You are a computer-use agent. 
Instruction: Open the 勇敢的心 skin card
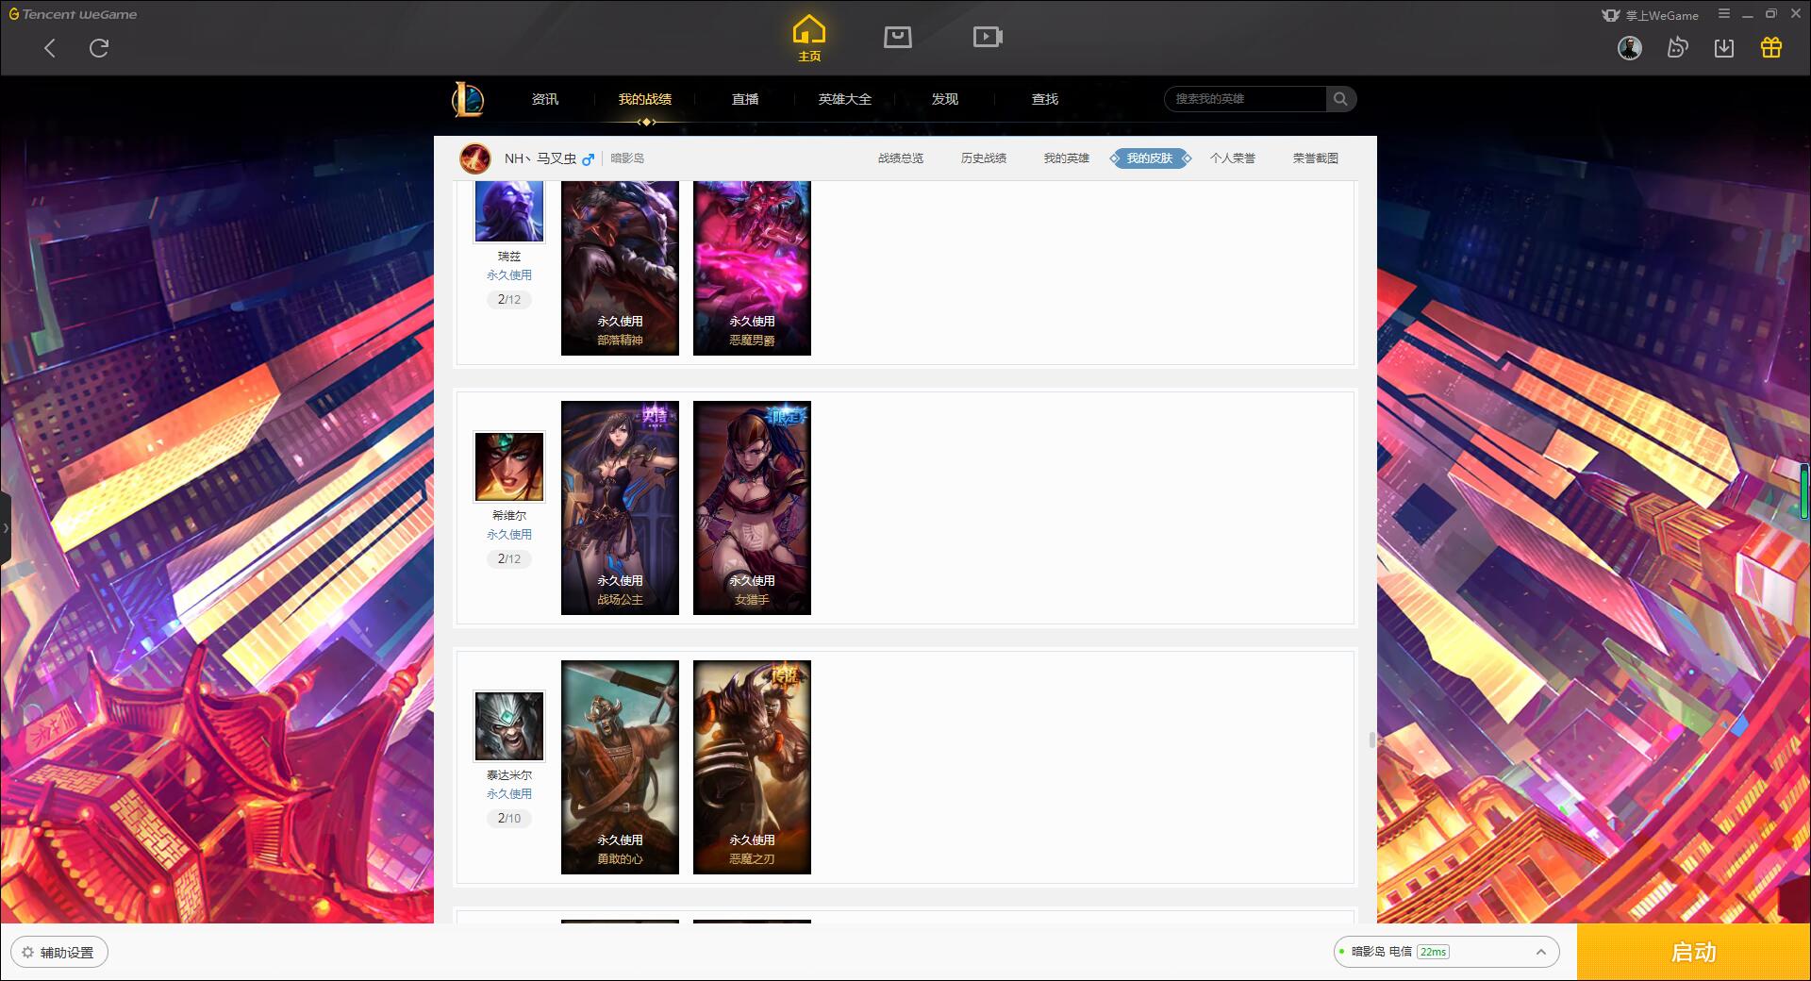click(x=620, y=767)
